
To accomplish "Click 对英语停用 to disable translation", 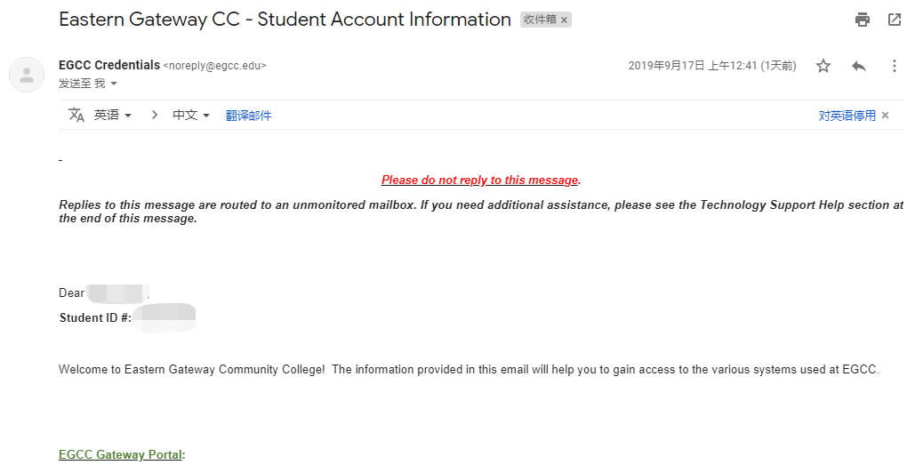I will [x=847, y=116].
